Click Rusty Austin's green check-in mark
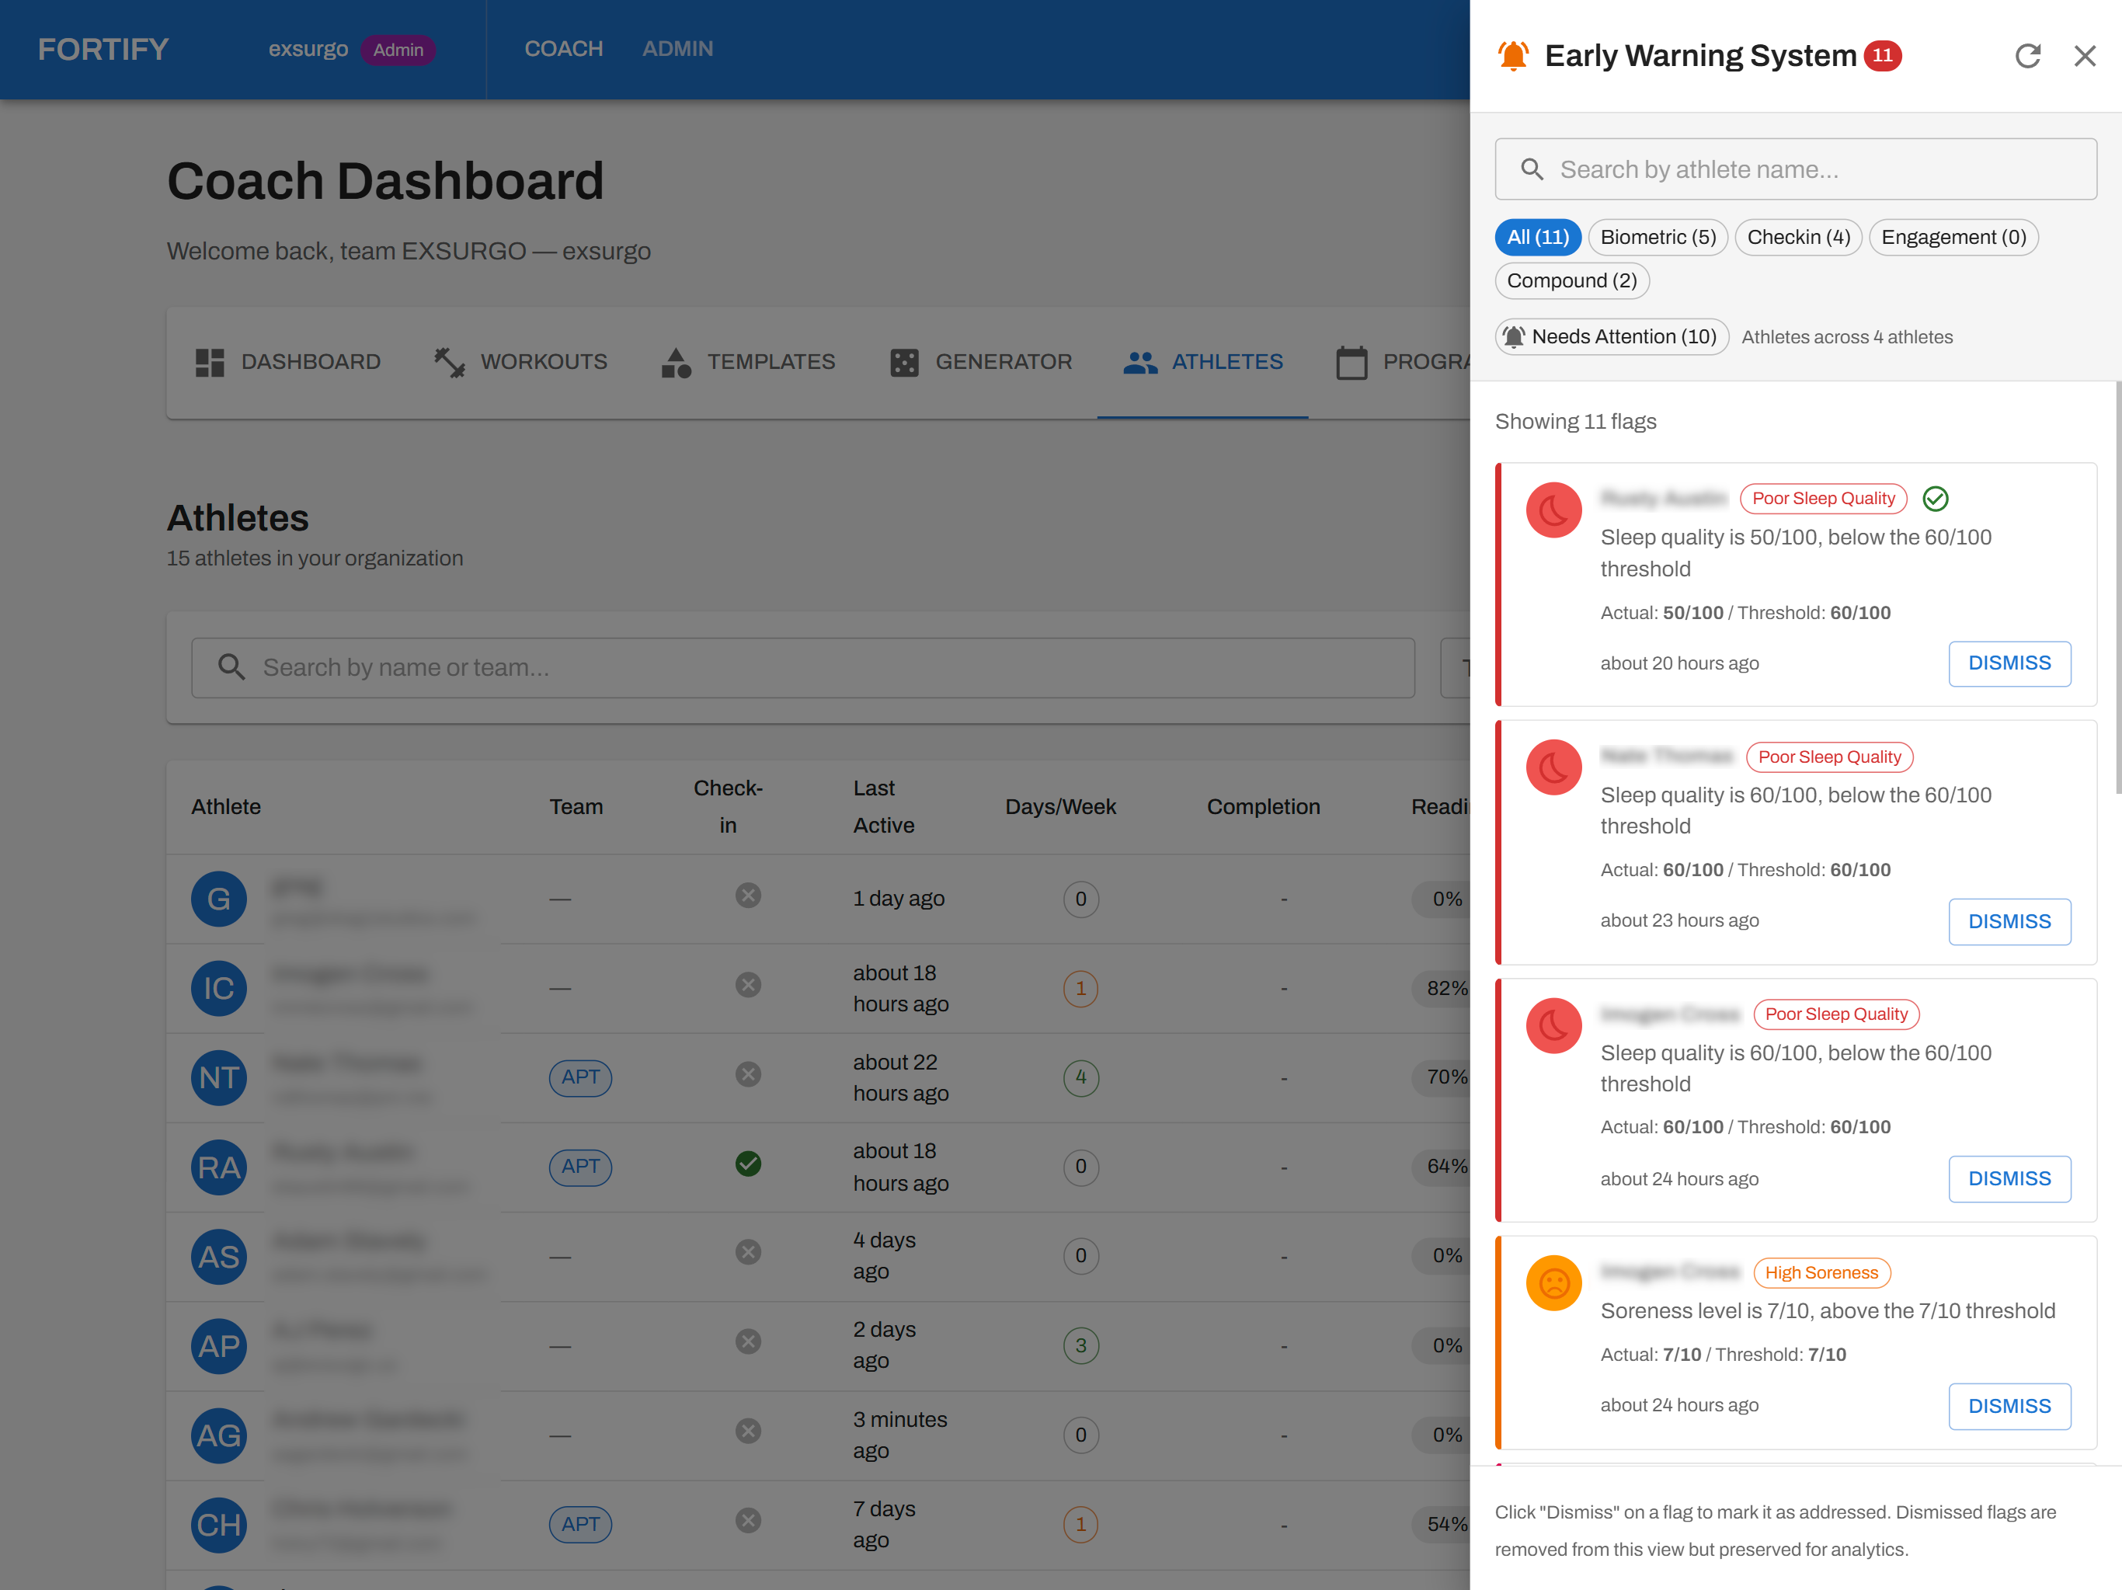This screenshot has width=2122, height=1590. pyautogui.click(x=748, y=1163)
